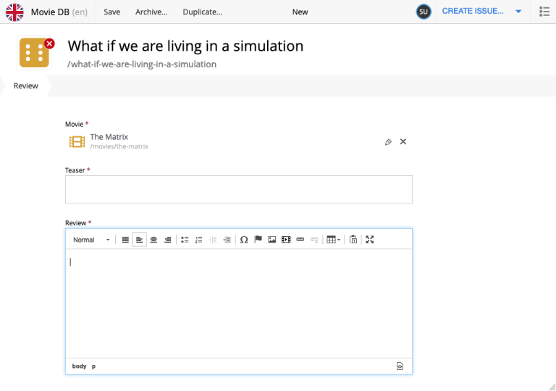
Task: Open the paragraph format dropdown showing Normal
Action: point(91,240)
